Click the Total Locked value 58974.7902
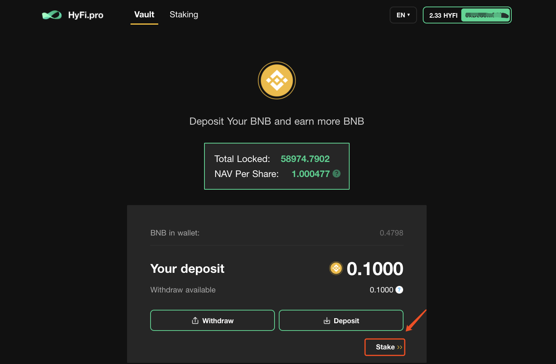This screenshot has height=364, width=556. click(x=305, y=159)
